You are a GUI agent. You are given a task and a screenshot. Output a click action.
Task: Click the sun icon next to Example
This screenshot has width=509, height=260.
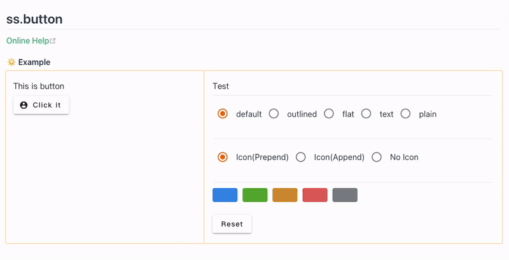click(11, 62)
